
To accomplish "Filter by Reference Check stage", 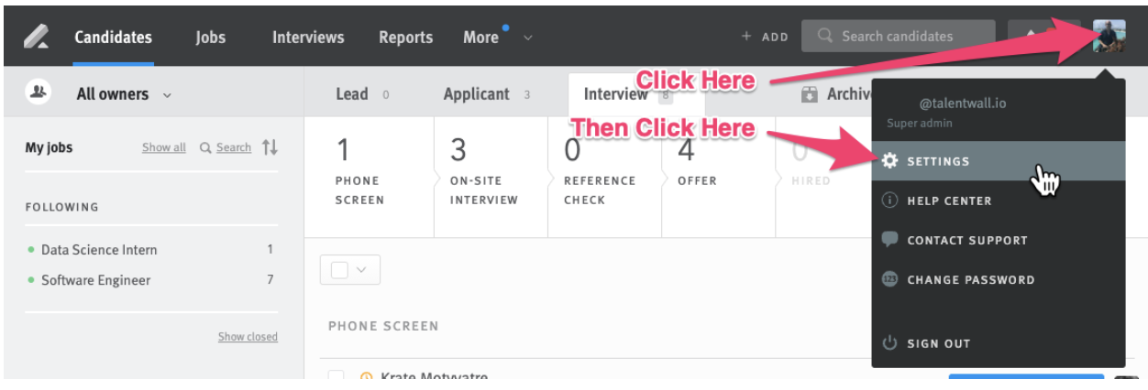I will pos(603,176).
